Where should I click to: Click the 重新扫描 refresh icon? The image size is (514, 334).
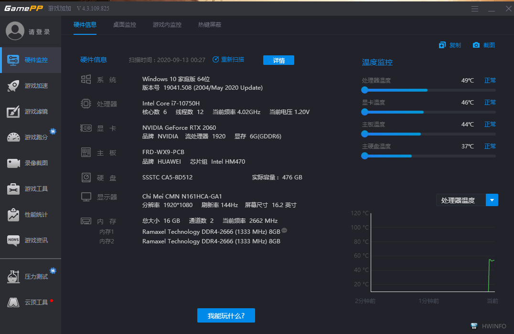(216, 60)
